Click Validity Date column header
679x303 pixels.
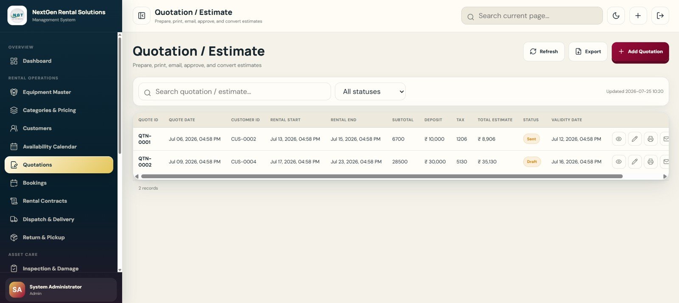coord(567,120)
